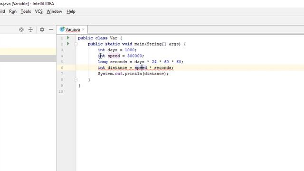
Task: Close the Var.java tab
Action: pos(83,29)
